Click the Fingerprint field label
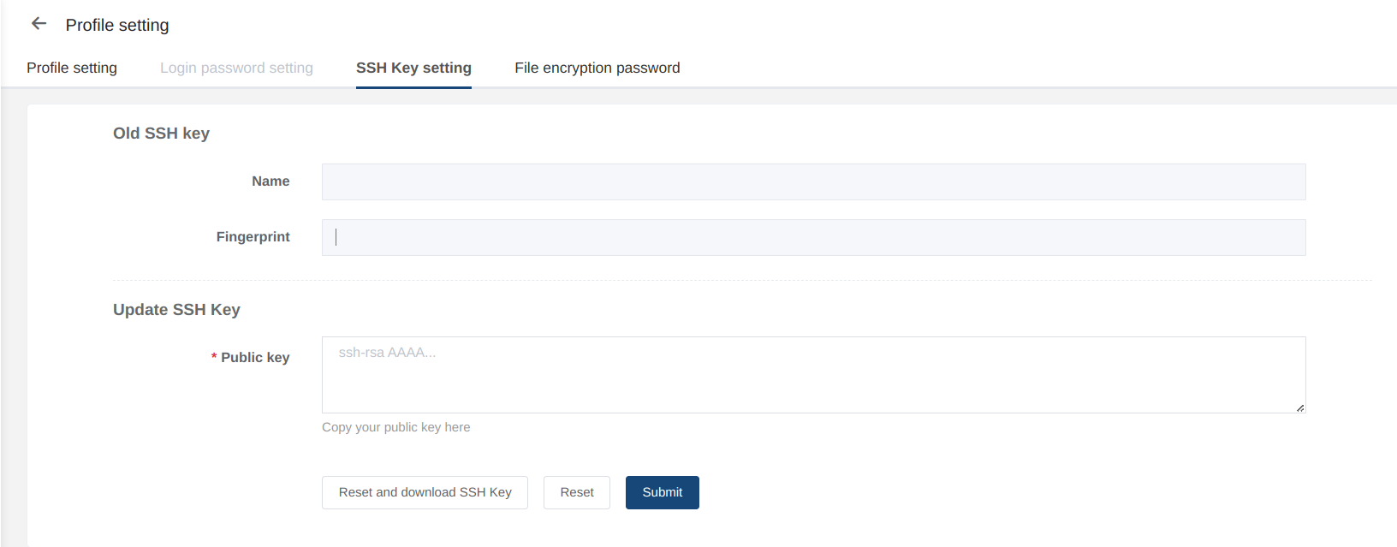1397x547 pixels. [253, 237]
